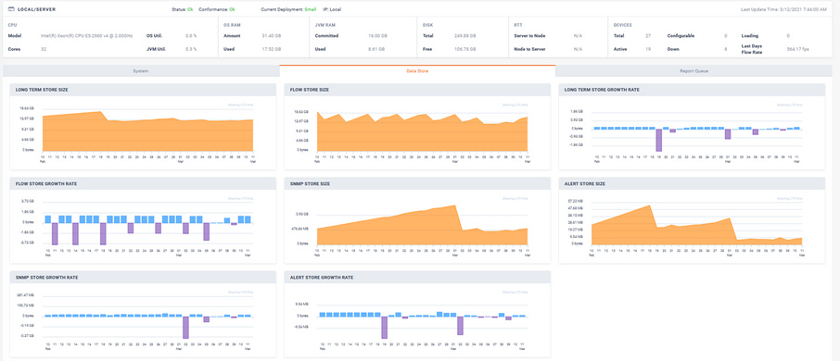The image size is (840, 361).
Task: Click the server icon beside LOCAL/SERVER
Action: click(12, 9)
